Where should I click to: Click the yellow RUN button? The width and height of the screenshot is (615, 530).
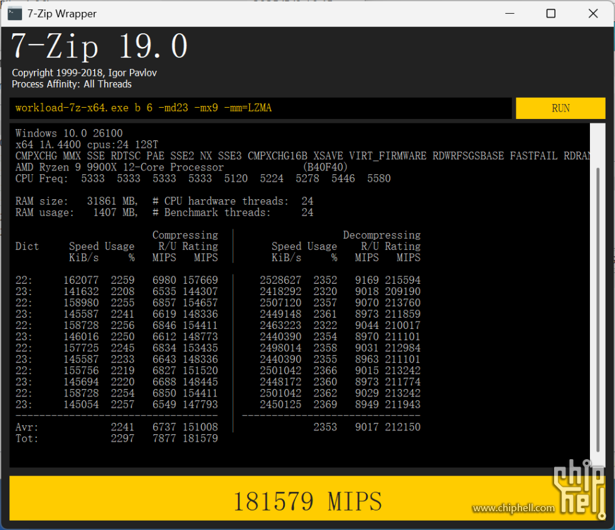coord(560,108)
